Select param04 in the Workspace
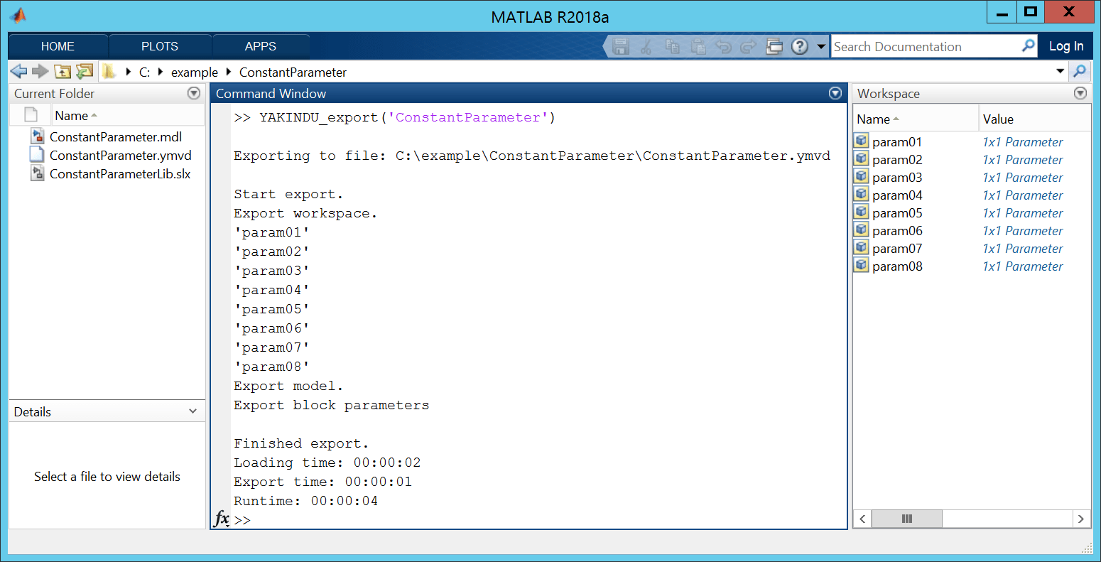1101x562 pixels. [897, 195]
